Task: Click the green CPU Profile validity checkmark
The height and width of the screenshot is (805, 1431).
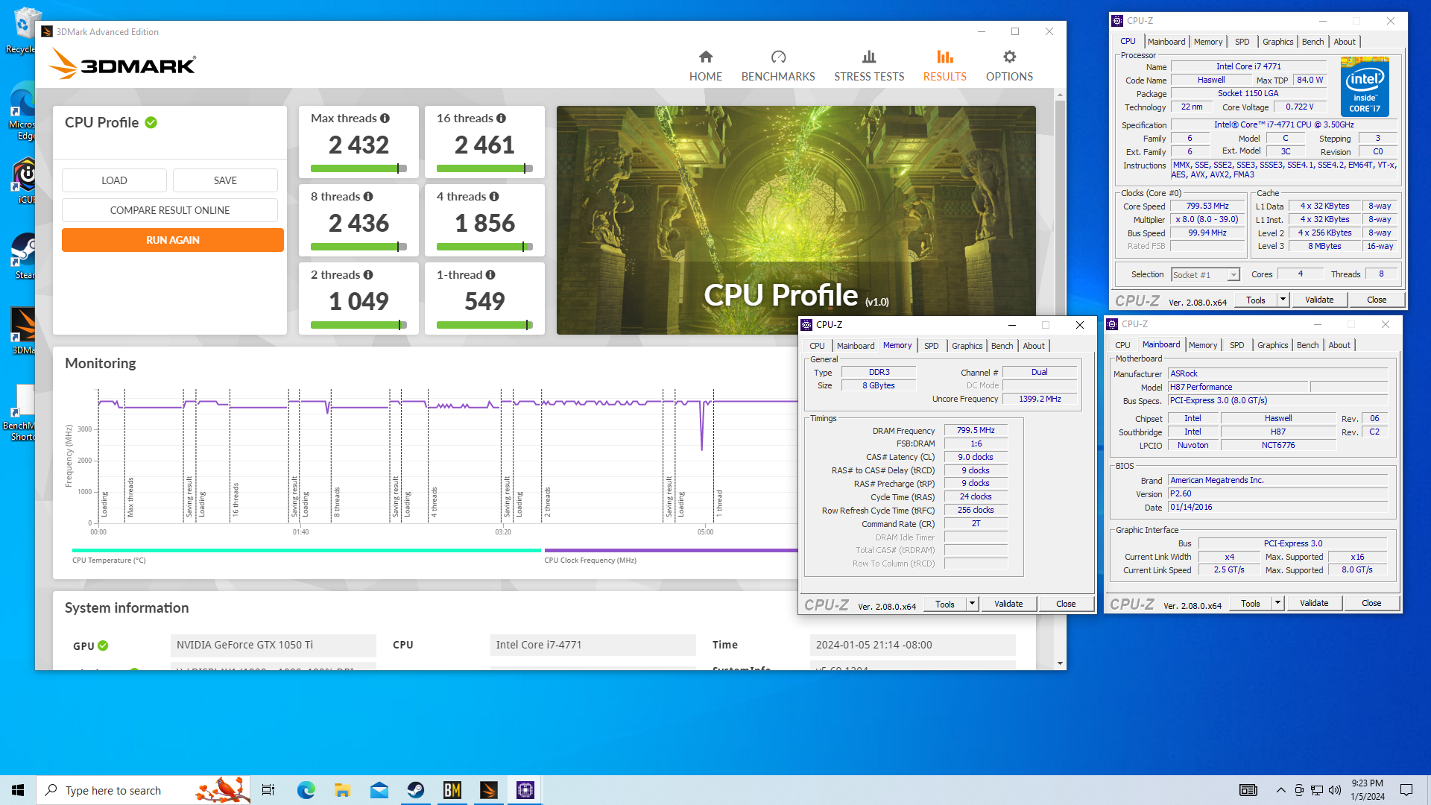Action: click(151, 122)
